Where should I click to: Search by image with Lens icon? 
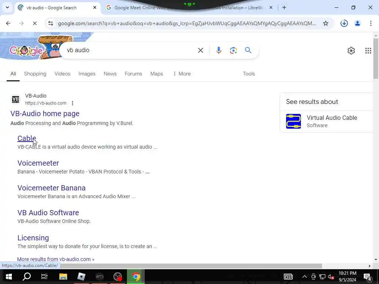coord(233,50)
